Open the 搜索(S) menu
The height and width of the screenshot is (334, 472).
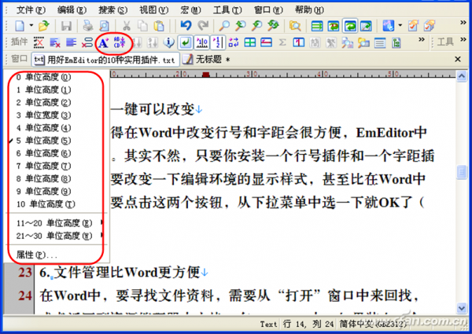(x=112, y=10)
